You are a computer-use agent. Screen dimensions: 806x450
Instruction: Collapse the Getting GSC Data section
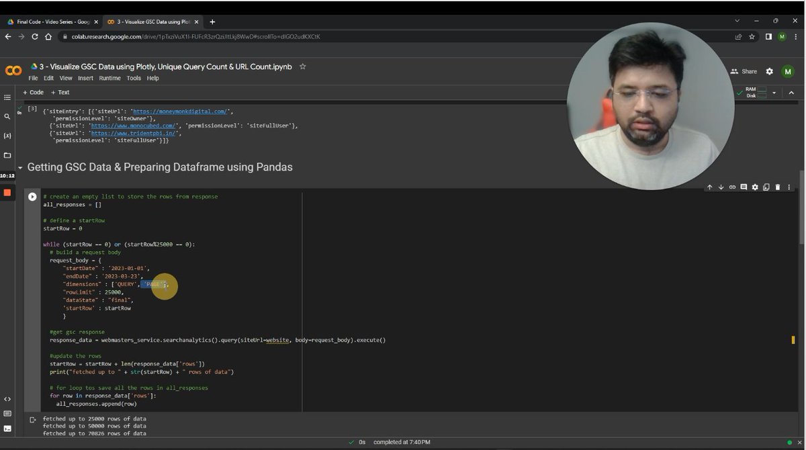coord(21,167)
